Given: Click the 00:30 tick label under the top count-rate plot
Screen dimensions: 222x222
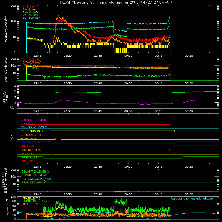Looking at the screenshot, I should pyautogui.click(x=189, y=56).
